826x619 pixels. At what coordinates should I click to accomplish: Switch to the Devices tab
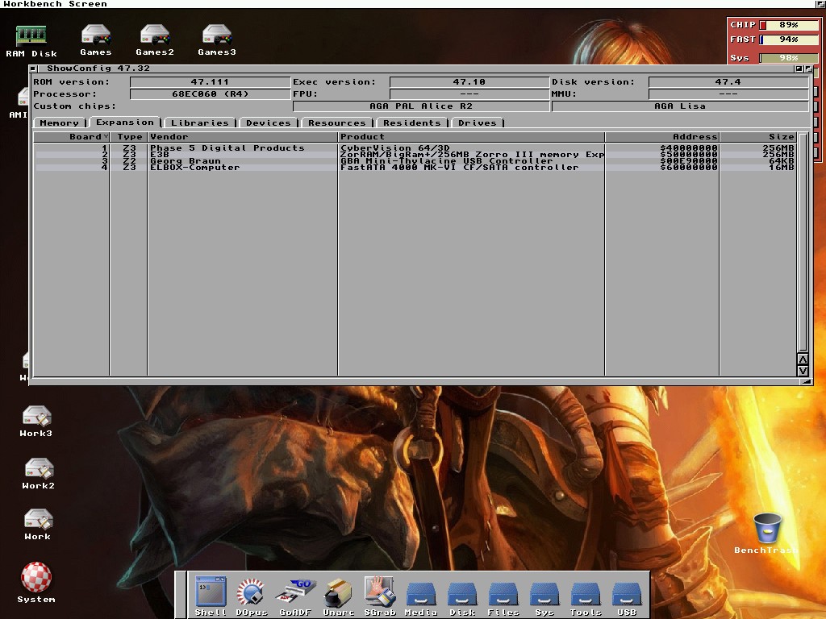269,123
